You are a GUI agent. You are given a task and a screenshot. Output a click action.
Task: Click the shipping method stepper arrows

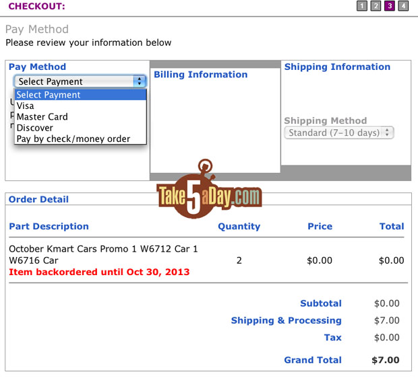[x=387, y=133]
